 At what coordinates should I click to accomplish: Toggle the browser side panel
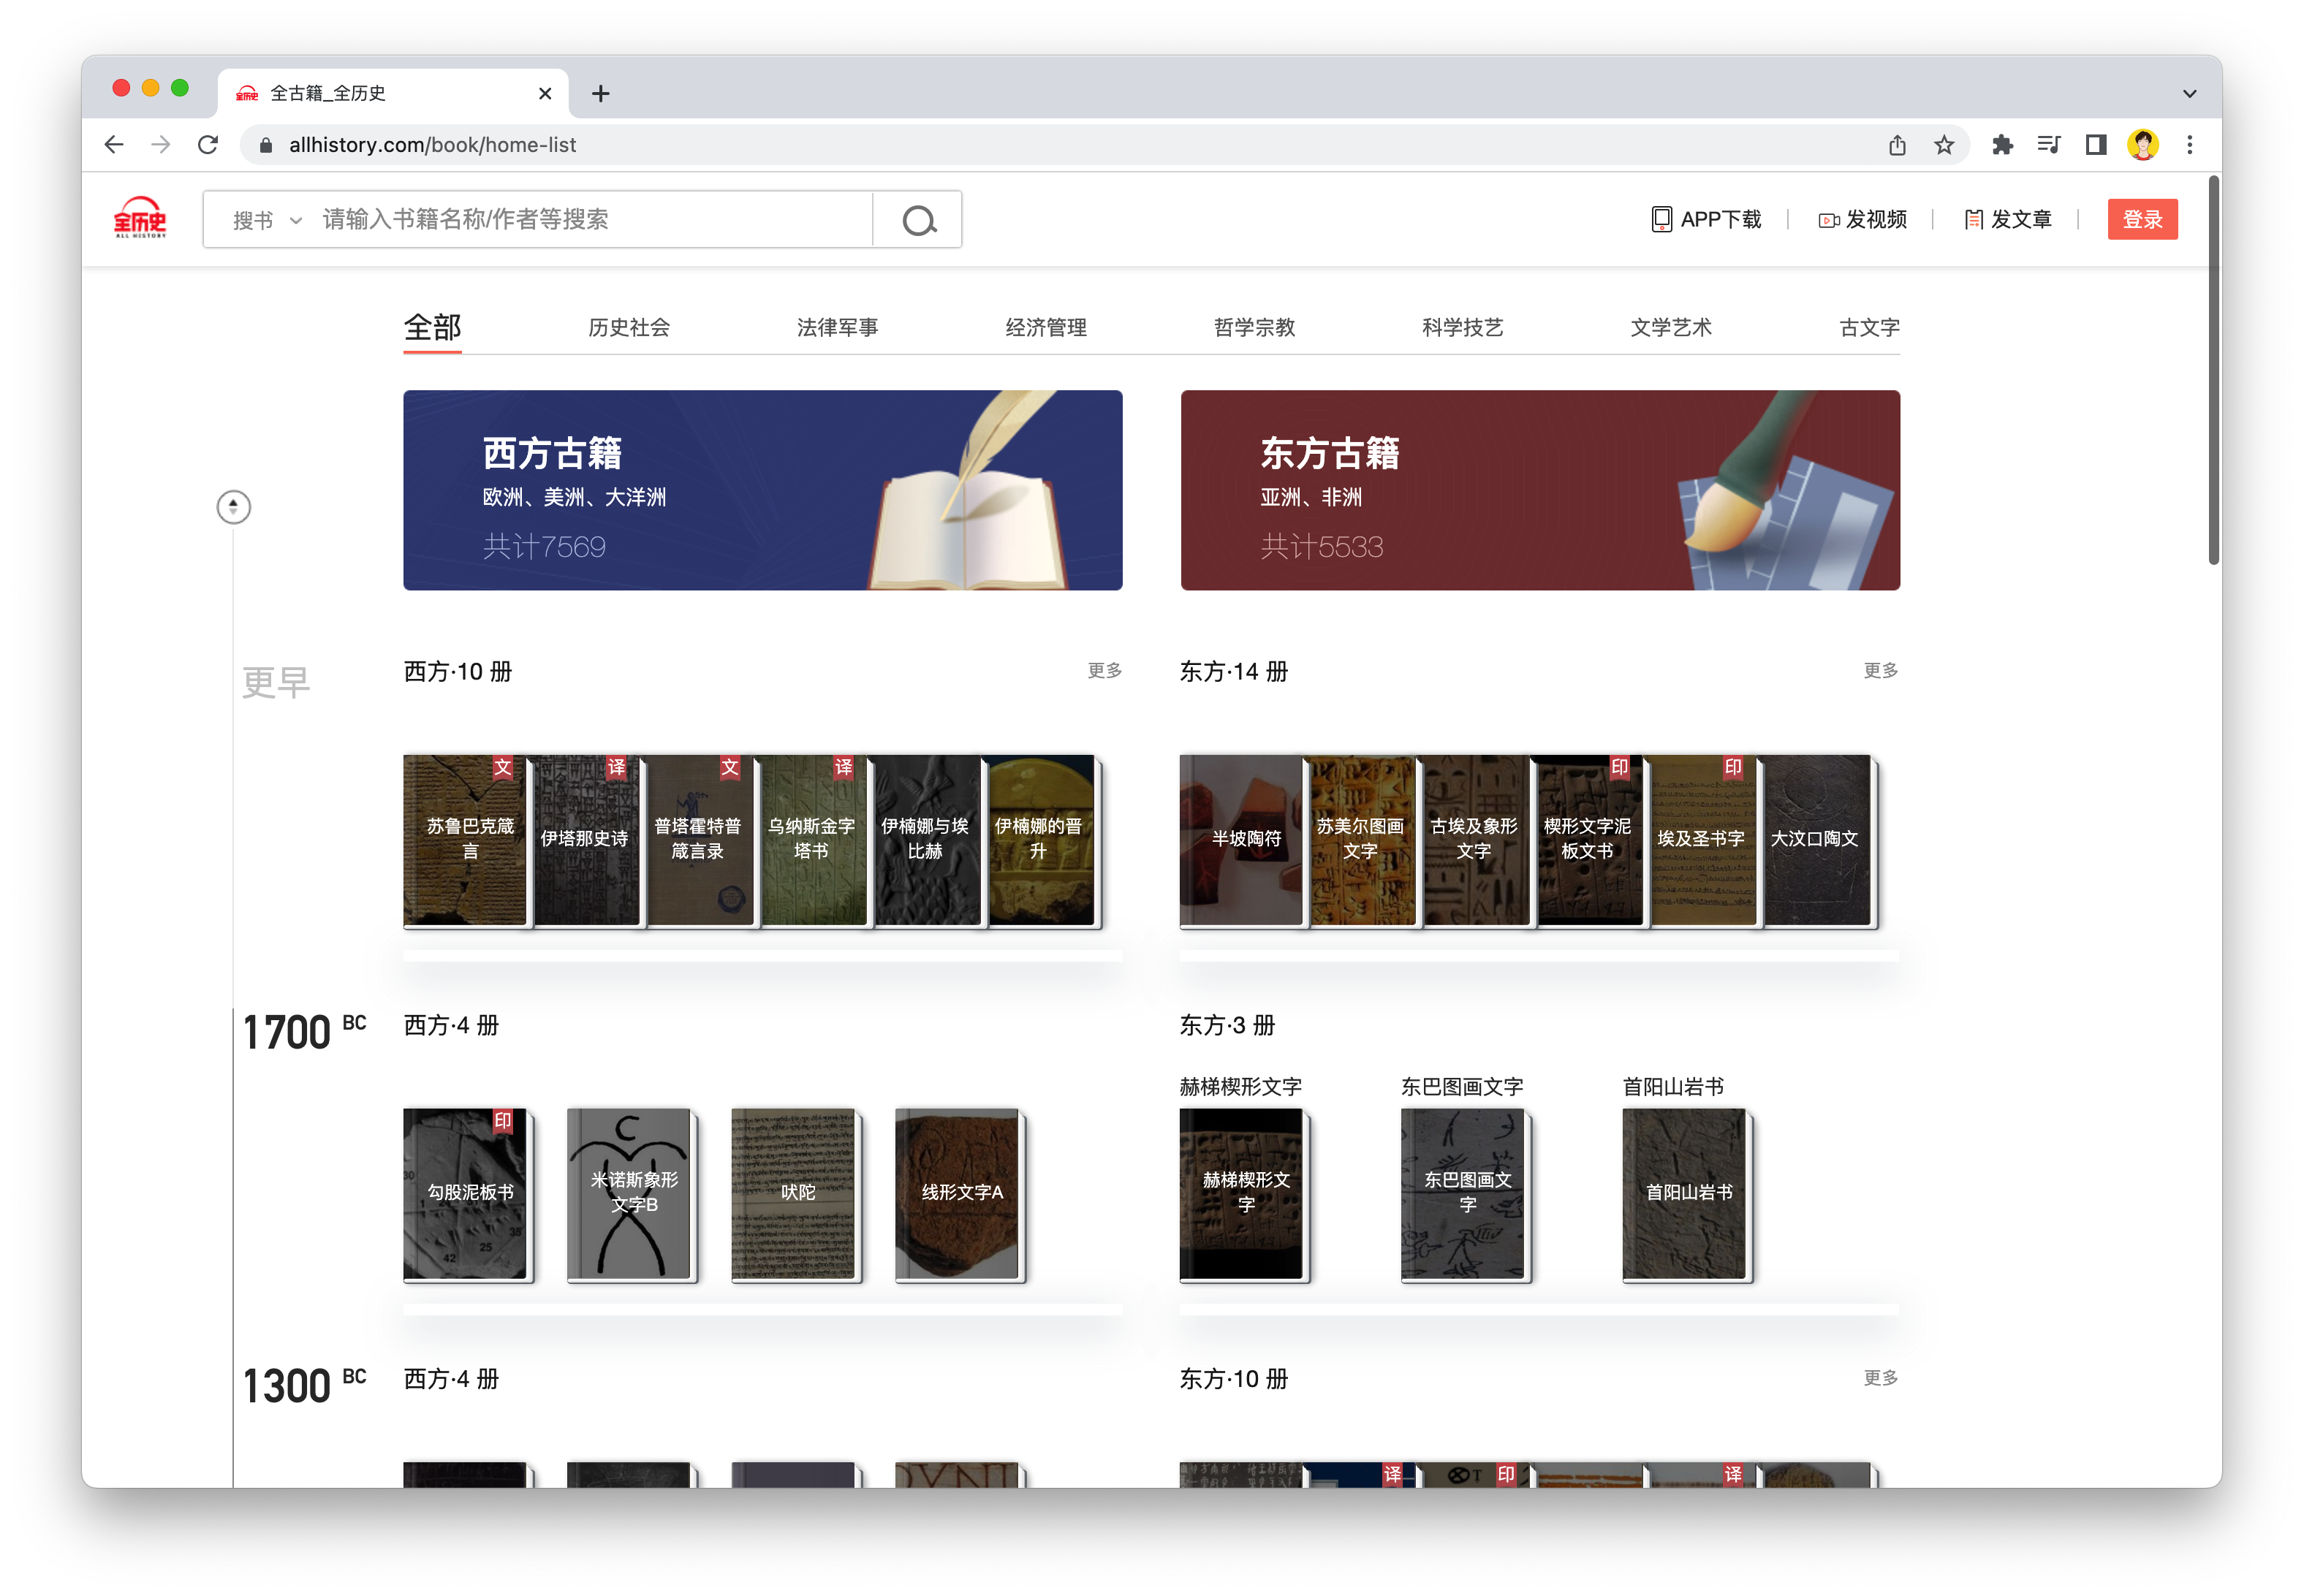click(x=2095, y=145)
